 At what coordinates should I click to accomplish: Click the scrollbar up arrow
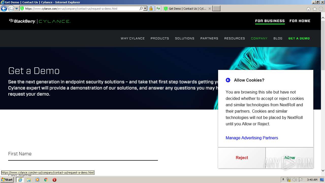coord(323,18)
